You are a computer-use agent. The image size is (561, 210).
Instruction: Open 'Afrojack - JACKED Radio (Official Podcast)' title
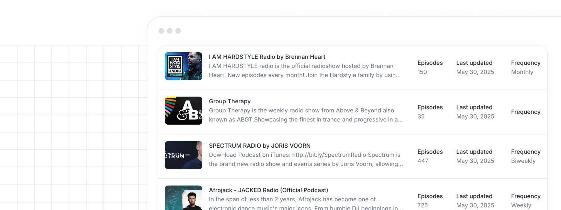click(x=268, y=190)
